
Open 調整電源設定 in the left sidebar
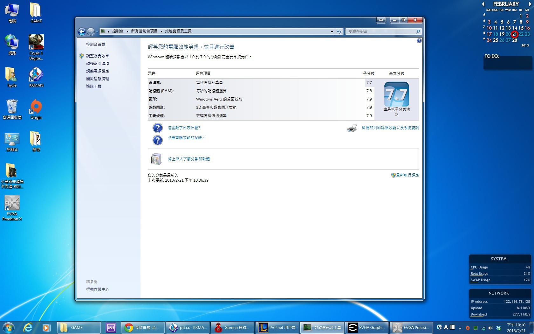(x=98, y=71)
